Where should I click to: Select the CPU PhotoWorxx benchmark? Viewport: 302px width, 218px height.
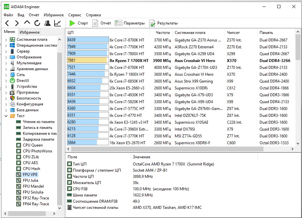click(38, 151)
